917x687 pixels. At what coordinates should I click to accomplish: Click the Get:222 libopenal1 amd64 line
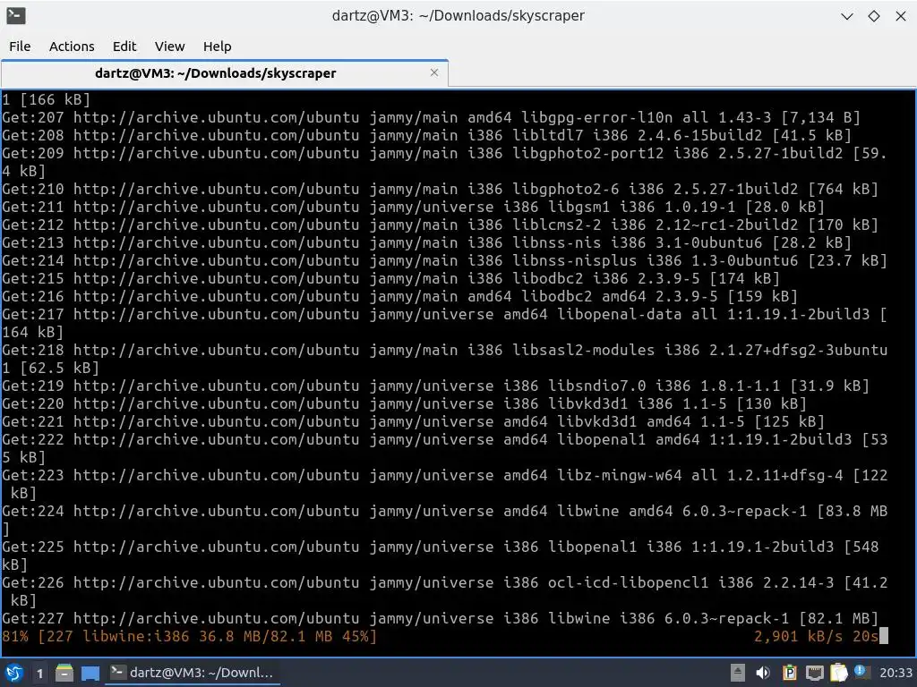pyautogui.click(x=445, y=448)
